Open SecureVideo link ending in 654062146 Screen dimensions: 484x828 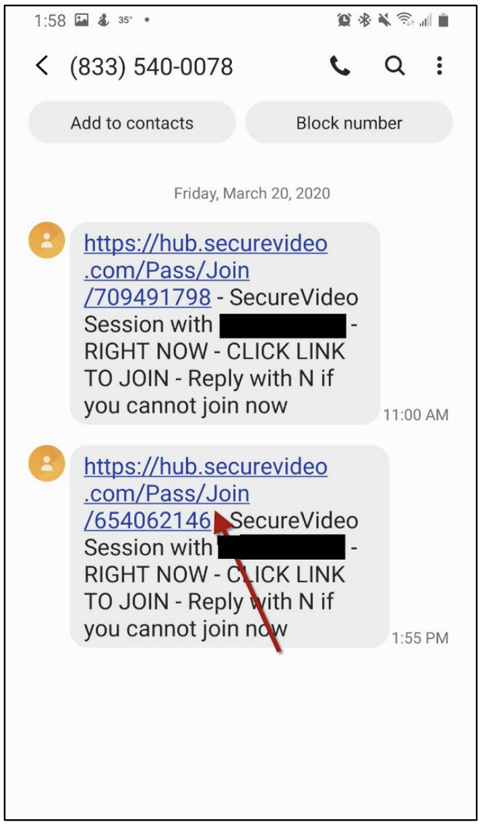tap(206, 493)
